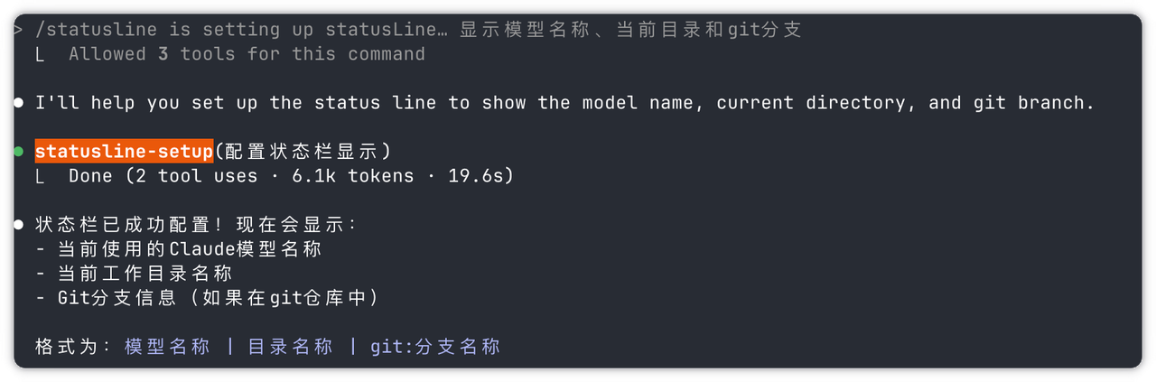
Task: Click the 模型名称 format segment in purple
Action: pyautogui.click(x=167, y=347)
